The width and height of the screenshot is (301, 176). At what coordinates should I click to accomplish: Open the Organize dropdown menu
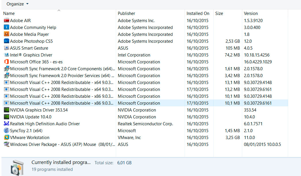click(x=17, y=4)
